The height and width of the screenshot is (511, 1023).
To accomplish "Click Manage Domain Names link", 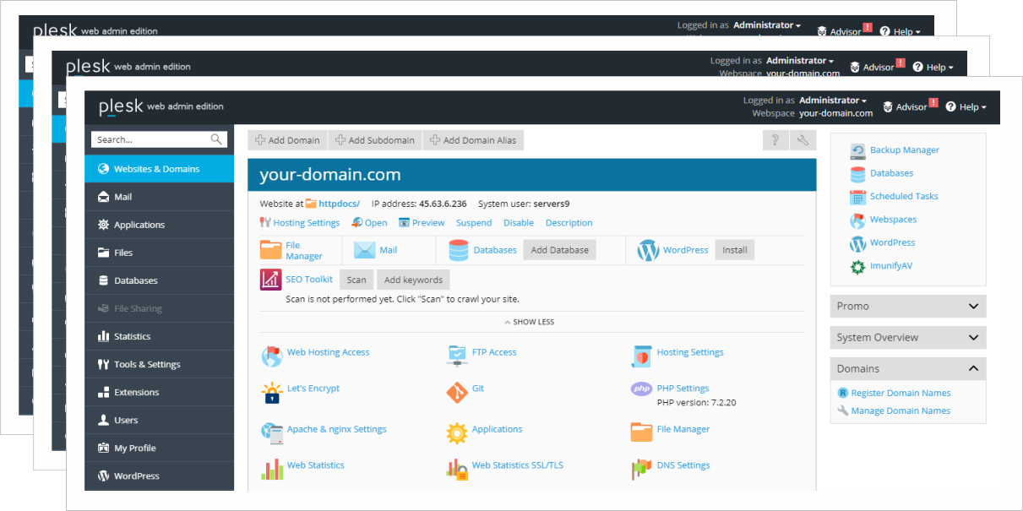I will [901, 410].
